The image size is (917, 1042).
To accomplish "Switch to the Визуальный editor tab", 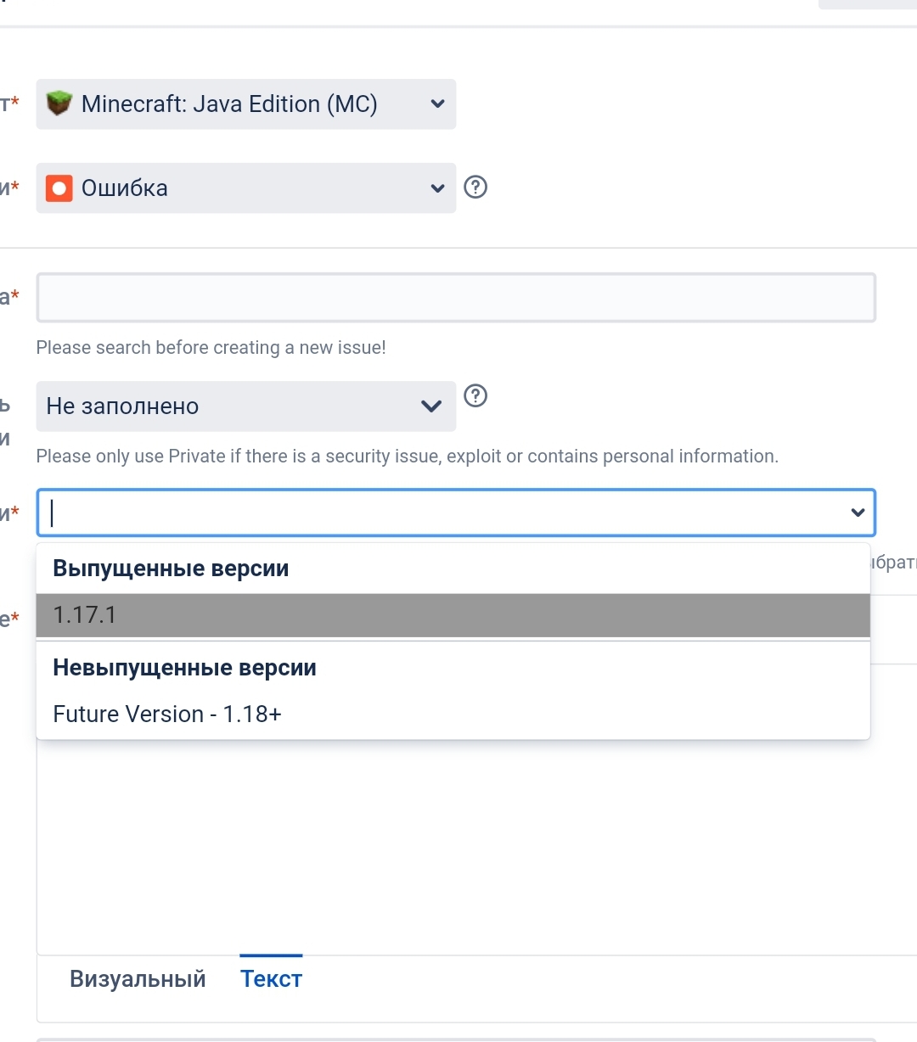I will 138,979.
